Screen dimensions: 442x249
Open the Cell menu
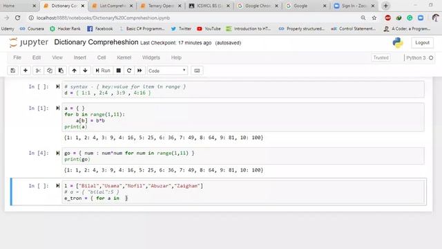tap(102, 57)
